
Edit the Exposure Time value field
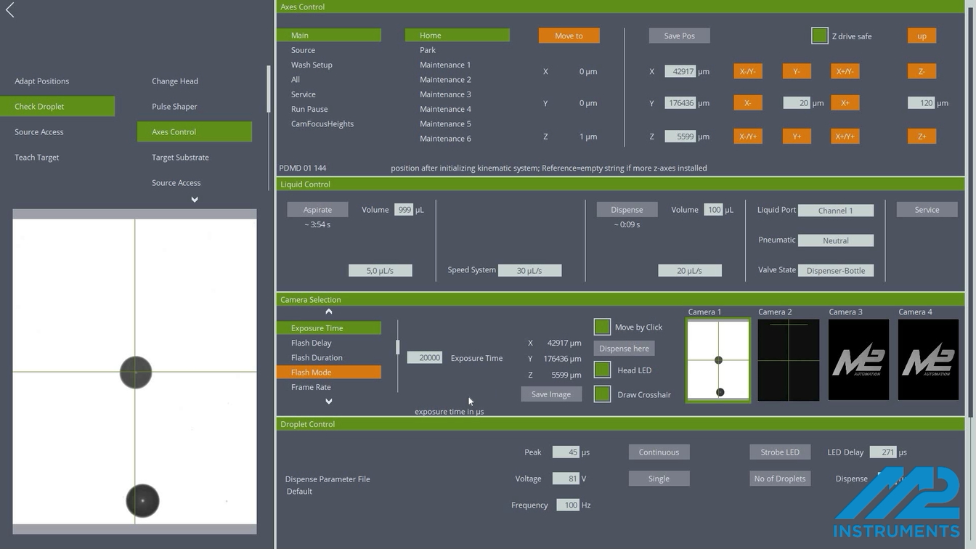tap(425, 358)
